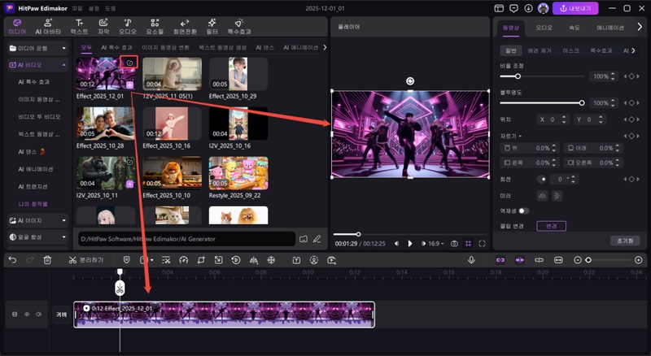Take a snapshot with the camera icon

click(454, 243)
